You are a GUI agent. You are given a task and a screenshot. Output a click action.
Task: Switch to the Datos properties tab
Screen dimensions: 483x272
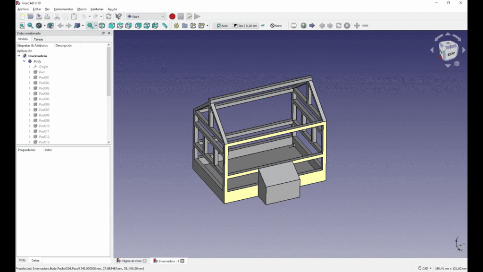coord(35,260)
